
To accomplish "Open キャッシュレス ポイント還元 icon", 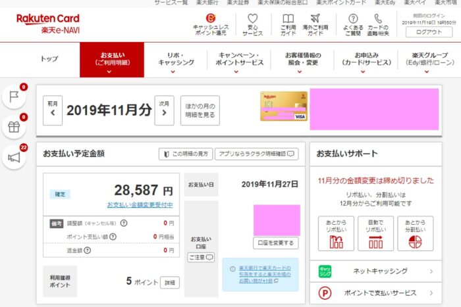I will (x=211, y=24).
